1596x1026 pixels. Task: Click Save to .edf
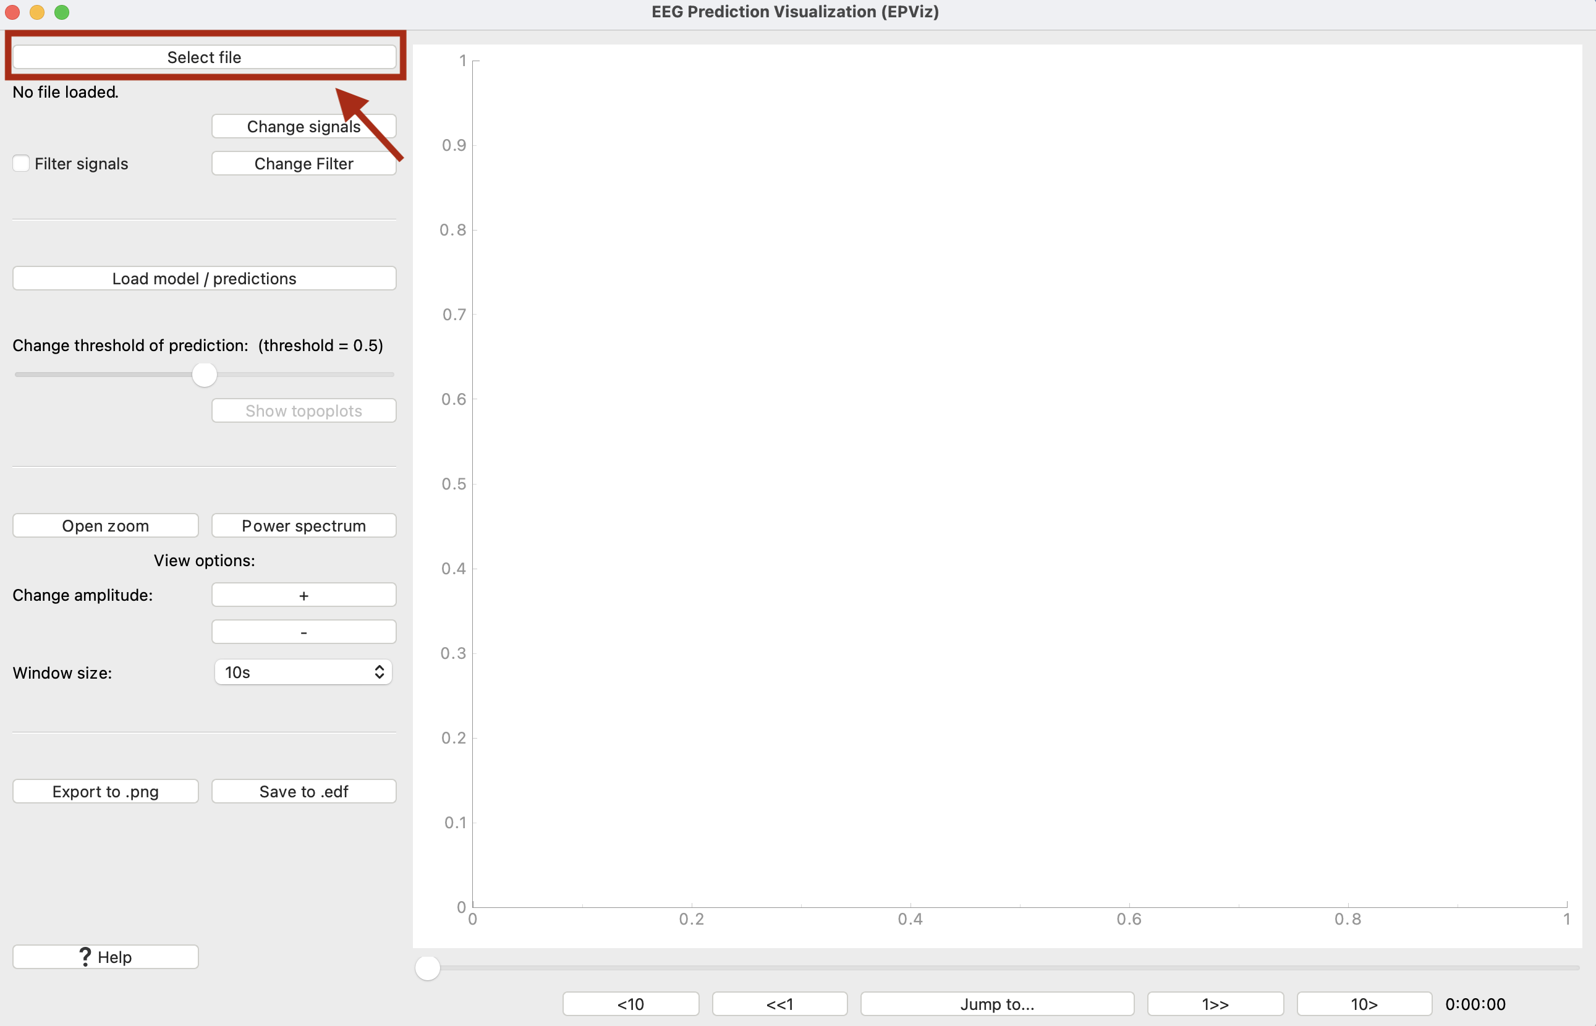coord(303,792)
